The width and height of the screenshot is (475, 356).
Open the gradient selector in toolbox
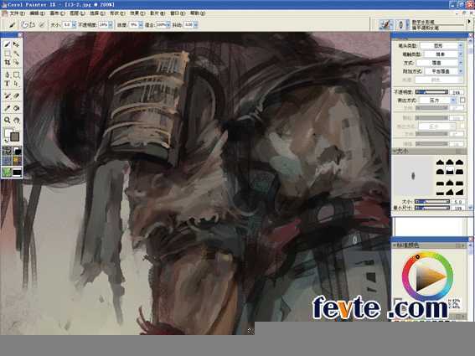point(17,151)
